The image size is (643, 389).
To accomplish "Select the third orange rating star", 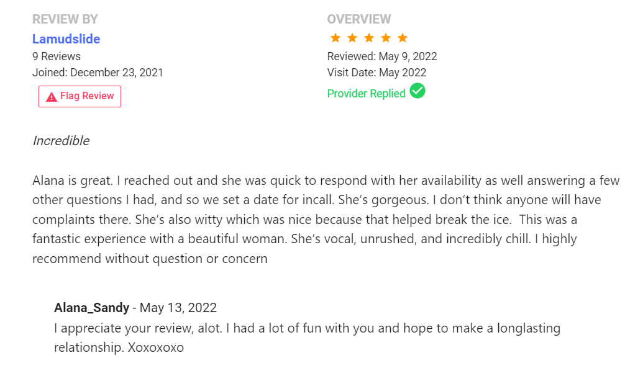I will 369,38.
